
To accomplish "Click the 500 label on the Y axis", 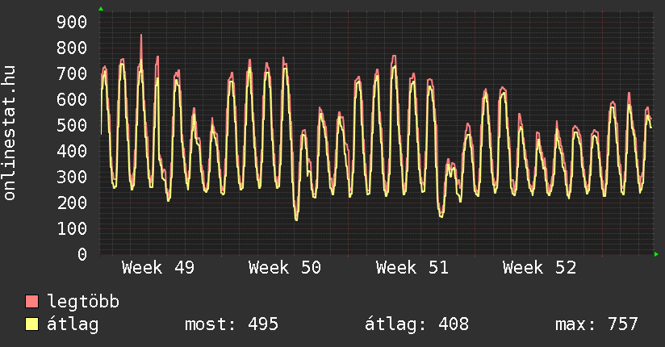I will [71, 125].
